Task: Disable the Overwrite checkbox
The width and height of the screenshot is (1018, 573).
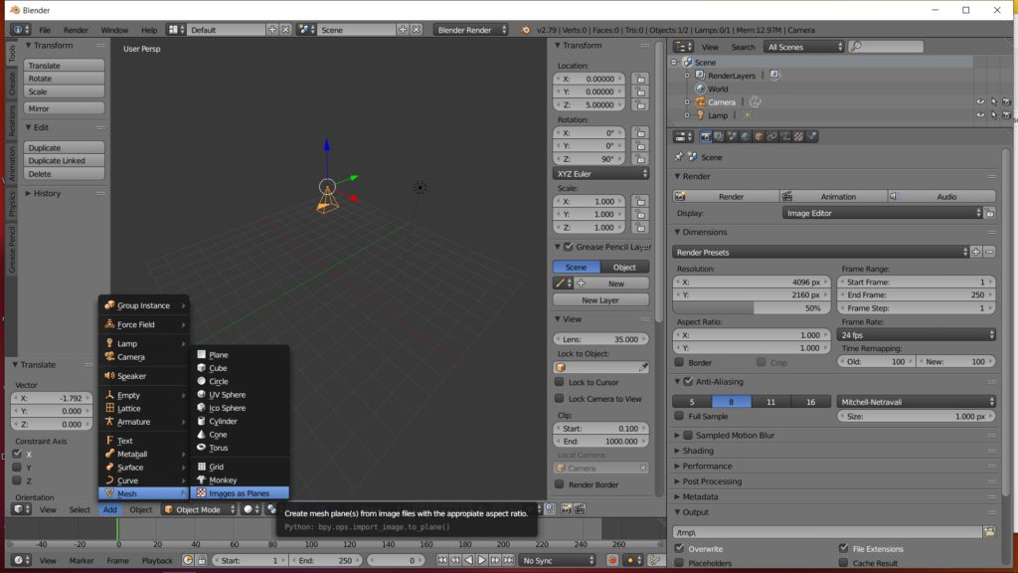Action: 680,548
